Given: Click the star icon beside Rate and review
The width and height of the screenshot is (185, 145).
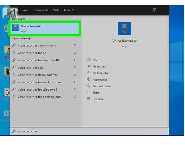Looking at the screenshot, I should pos(89,86).
